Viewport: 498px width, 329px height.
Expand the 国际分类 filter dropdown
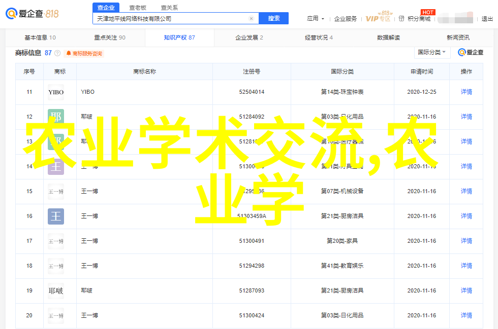point(432,52)
